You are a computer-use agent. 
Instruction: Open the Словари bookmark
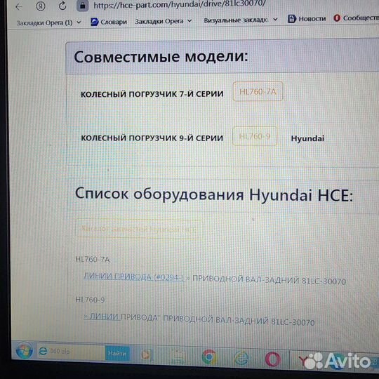pos(109,22)
